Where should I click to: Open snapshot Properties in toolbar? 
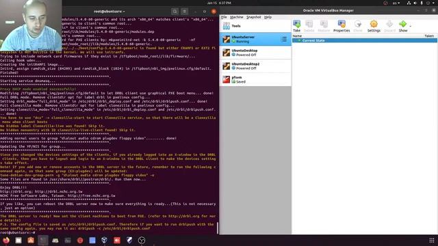(x=342, y=26)
